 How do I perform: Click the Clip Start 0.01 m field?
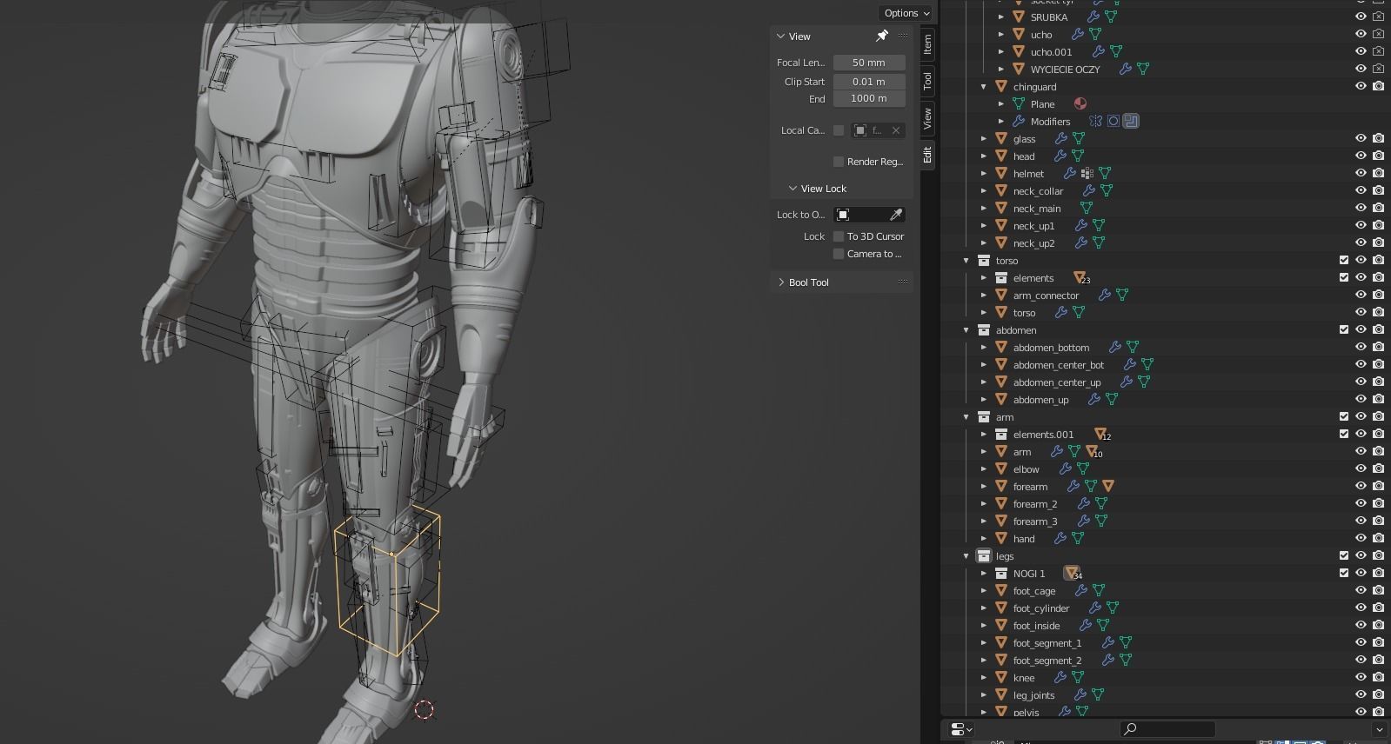point(869,82)
